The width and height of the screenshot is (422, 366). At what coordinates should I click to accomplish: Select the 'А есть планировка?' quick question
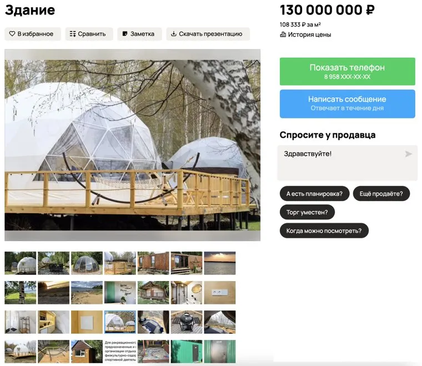(314, 193)
